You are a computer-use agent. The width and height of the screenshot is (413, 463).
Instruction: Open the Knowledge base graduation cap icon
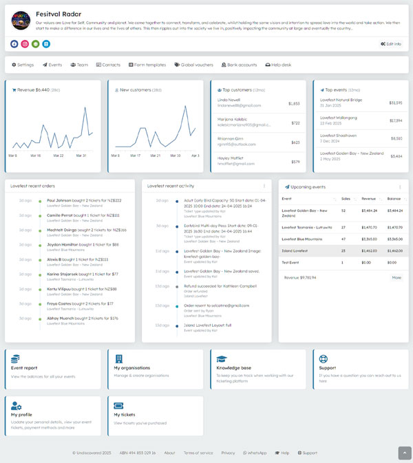click(x=222, y=358)
